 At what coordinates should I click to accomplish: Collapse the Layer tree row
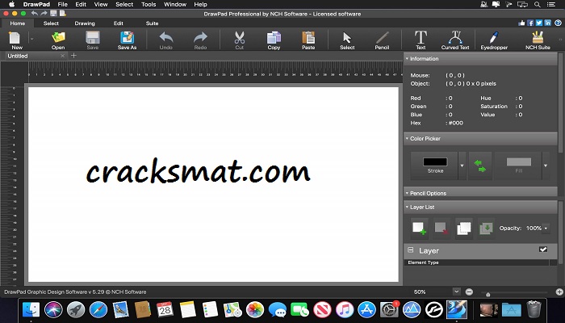click(x=410, y=250)
